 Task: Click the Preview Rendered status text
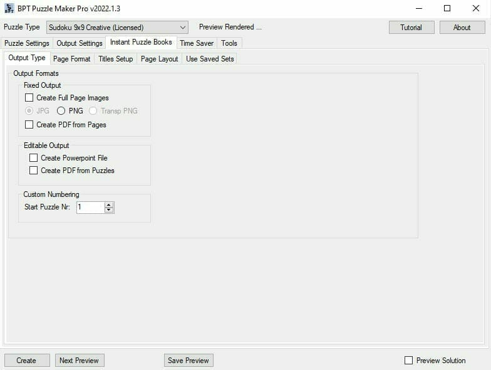230,27
